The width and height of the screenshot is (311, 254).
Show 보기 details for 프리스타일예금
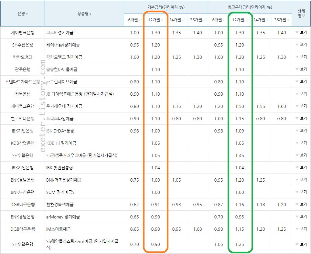click(x=301, y=118)
